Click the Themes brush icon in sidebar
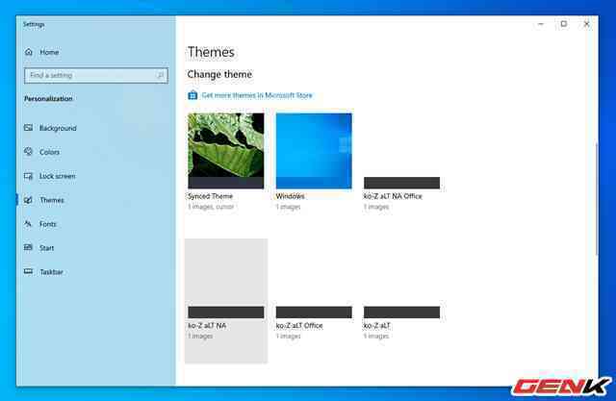Image resolution: width=616 pixels, height=401 pixels. point(28,200)
